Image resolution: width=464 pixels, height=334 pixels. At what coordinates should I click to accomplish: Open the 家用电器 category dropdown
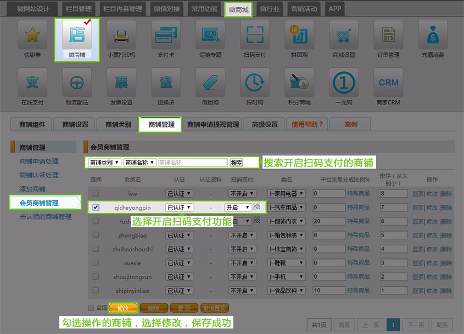tap(287, 193)
